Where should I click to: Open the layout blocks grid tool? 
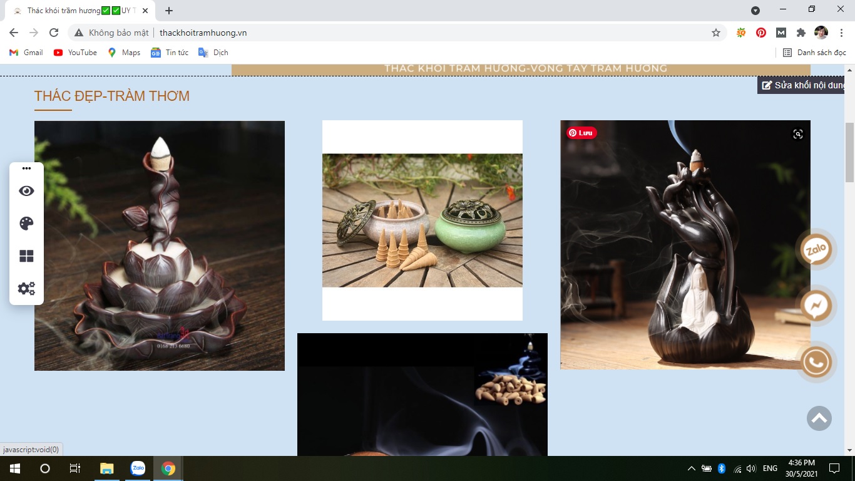(x=26, y=256)
